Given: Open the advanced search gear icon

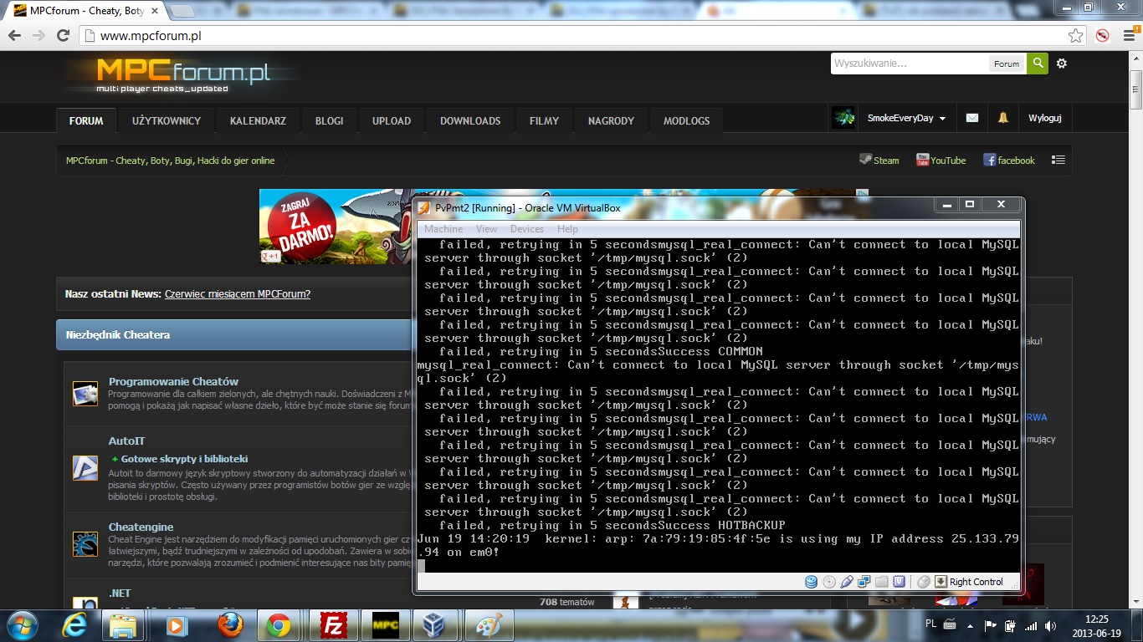Looking at the screenshot, I should pyautogui.click(x=1062, y=64).
